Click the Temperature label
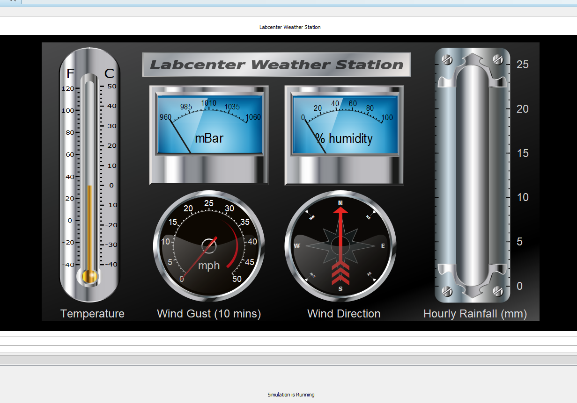 (x=92, y=314)
